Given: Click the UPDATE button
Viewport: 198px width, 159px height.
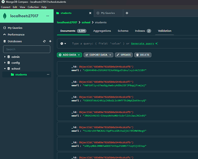Looking at the screenshot, I should pyautogui.click(x=124, y=55).
